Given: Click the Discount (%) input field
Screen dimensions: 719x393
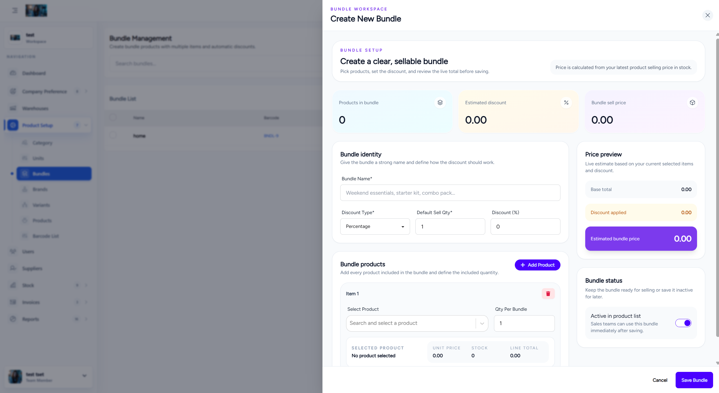Looking at the screenshot, I should 525,227.
